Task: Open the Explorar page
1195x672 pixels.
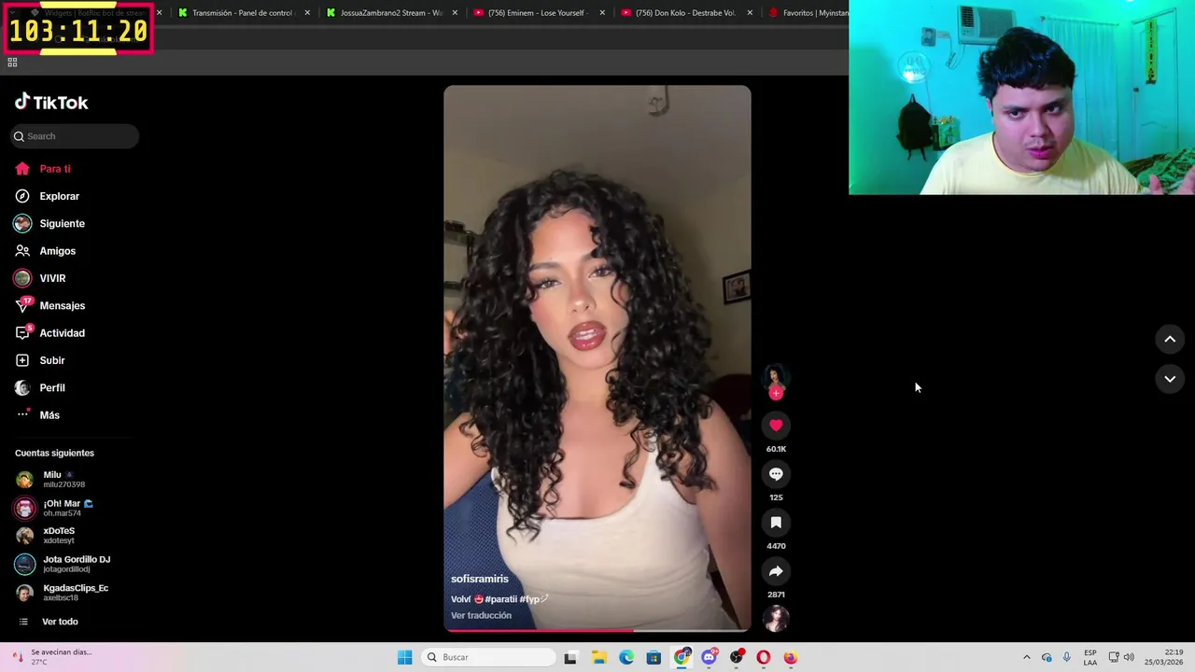Action: tap(48, 196)
